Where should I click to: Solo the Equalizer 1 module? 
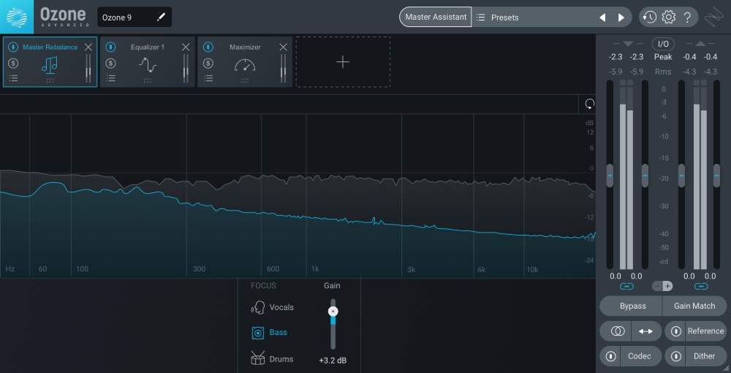[x=110, y=64]
